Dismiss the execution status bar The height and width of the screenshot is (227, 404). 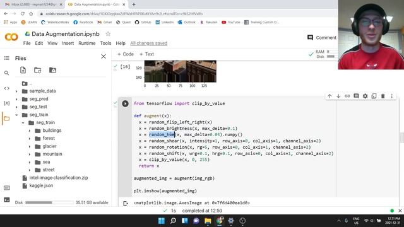pyautogui.click(x=400, y=211)
